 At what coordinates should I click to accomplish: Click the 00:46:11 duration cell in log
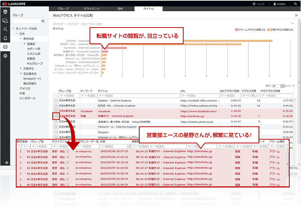[x=142, y=174]
